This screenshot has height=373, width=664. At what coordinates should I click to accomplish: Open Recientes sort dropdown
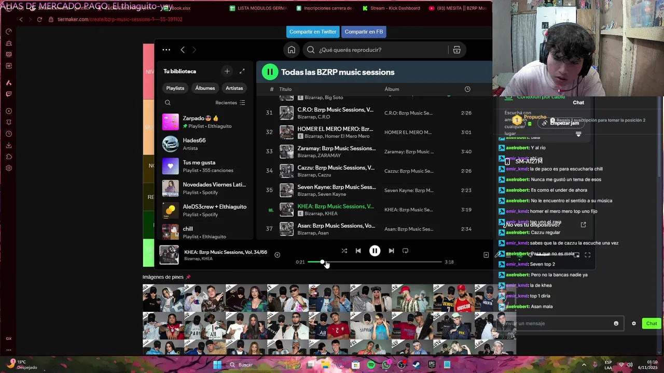tap(230, 103)
